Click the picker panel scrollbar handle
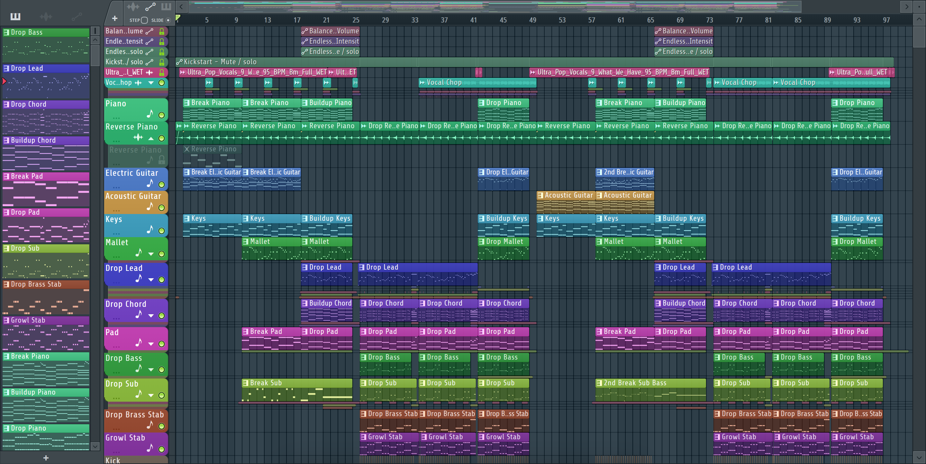 95,55
